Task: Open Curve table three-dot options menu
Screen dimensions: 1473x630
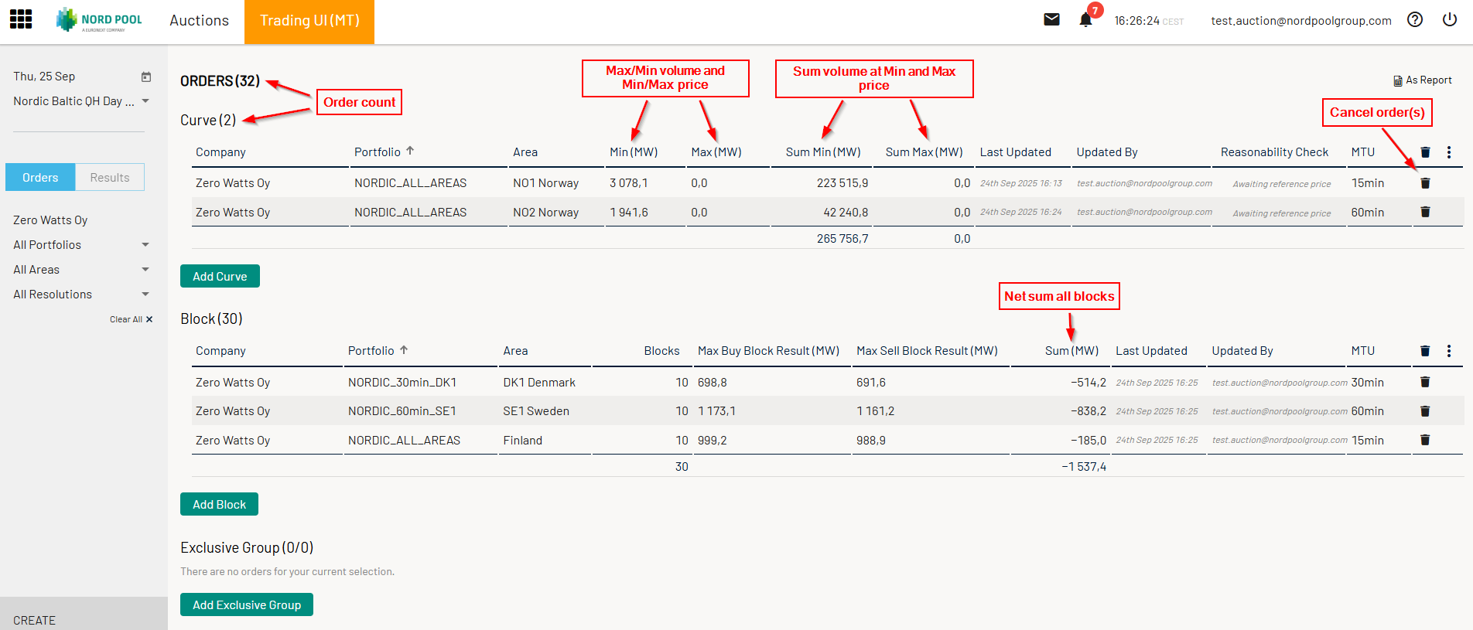Action: point(1449,152)
